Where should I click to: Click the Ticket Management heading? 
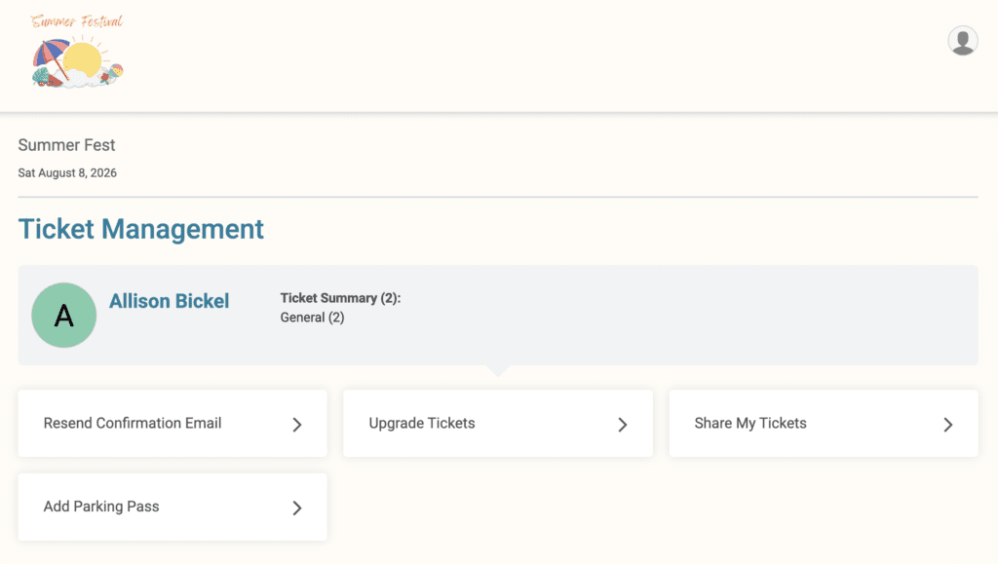(140, 229)
